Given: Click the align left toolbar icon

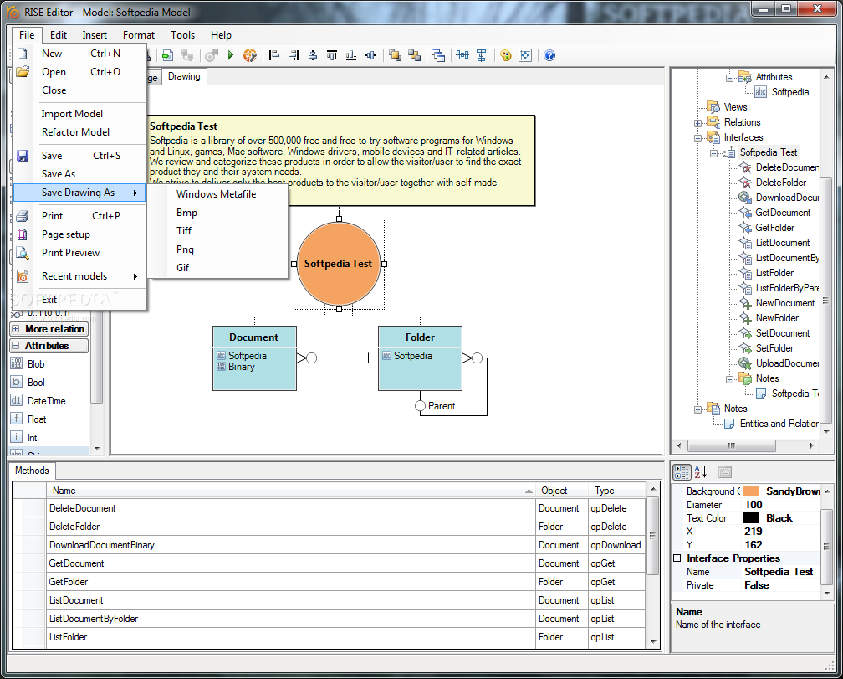Looking at the screenshot, I should click(x=274, y=55).
